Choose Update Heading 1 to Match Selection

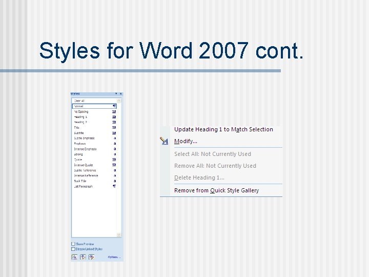coord(223,129)
